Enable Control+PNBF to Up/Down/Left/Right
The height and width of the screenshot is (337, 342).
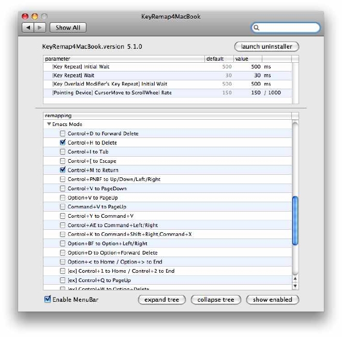(x=63, y=179)
